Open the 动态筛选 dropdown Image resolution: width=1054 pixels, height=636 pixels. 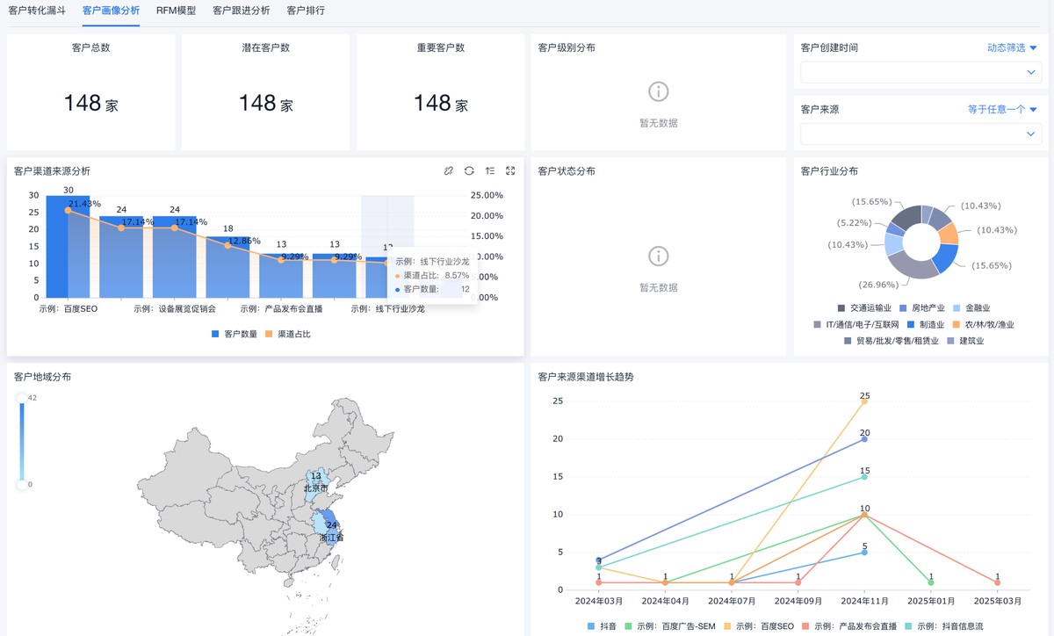[x=1012, y=47]
